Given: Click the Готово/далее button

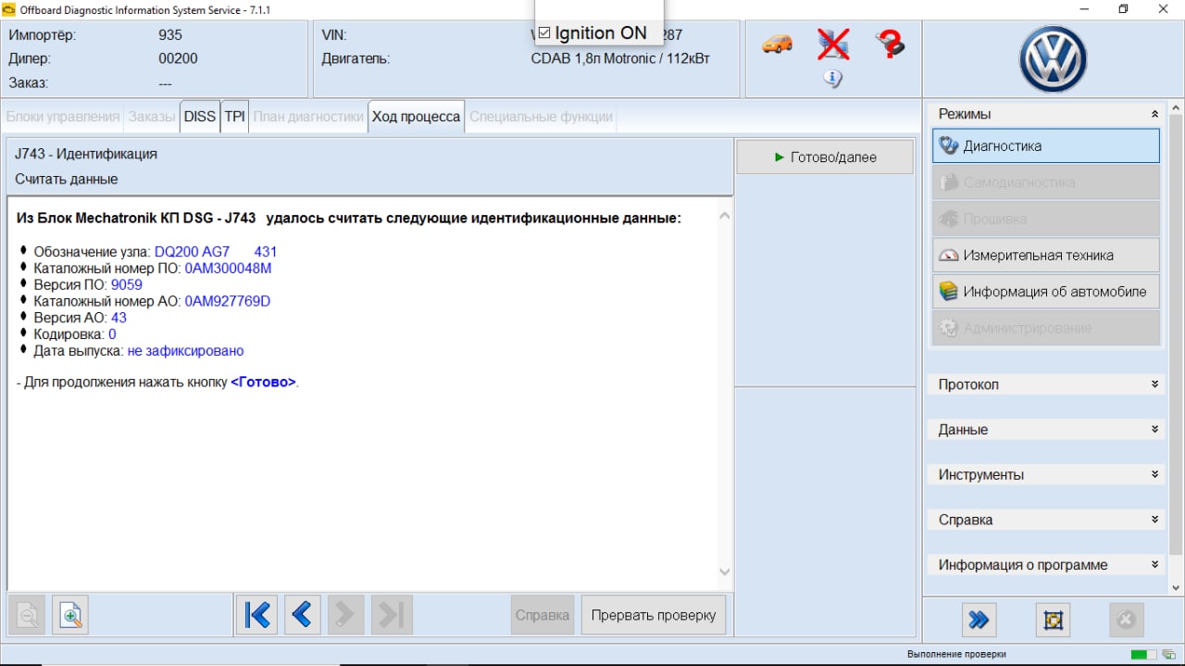Looking at the screenshot, I should 825,157.
